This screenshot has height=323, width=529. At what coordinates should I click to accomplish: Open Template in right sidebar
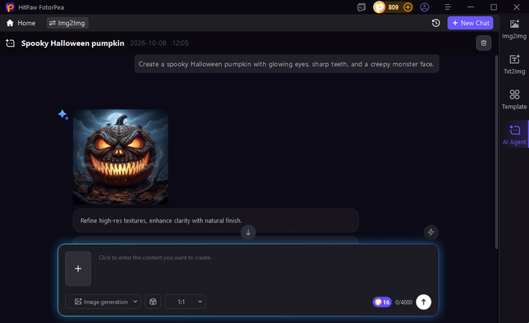click(x=514, y=100)
